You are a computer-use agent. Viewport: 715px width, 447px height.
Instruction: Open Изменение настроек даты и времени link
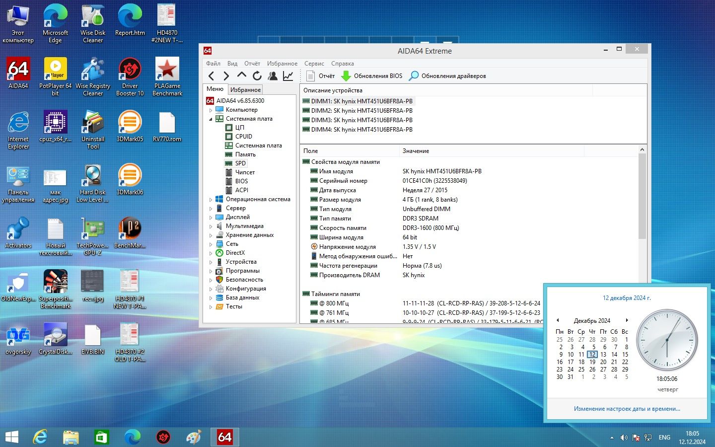[627, 409]
